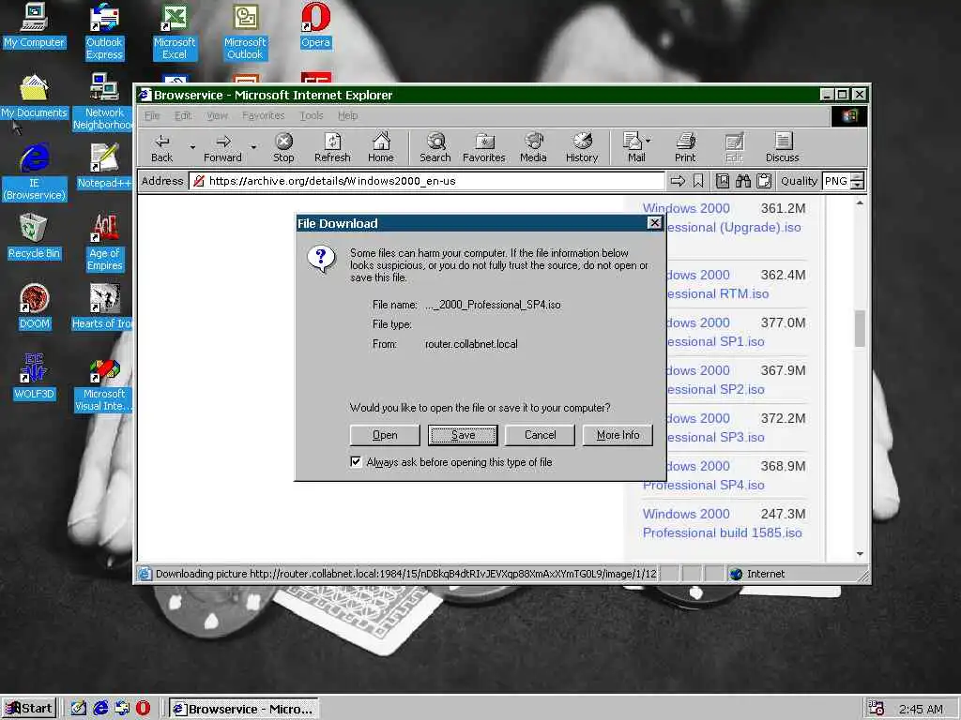961x720 pixels.
Task: Open the My Computer desktop icon
Action: pos(34,25)
